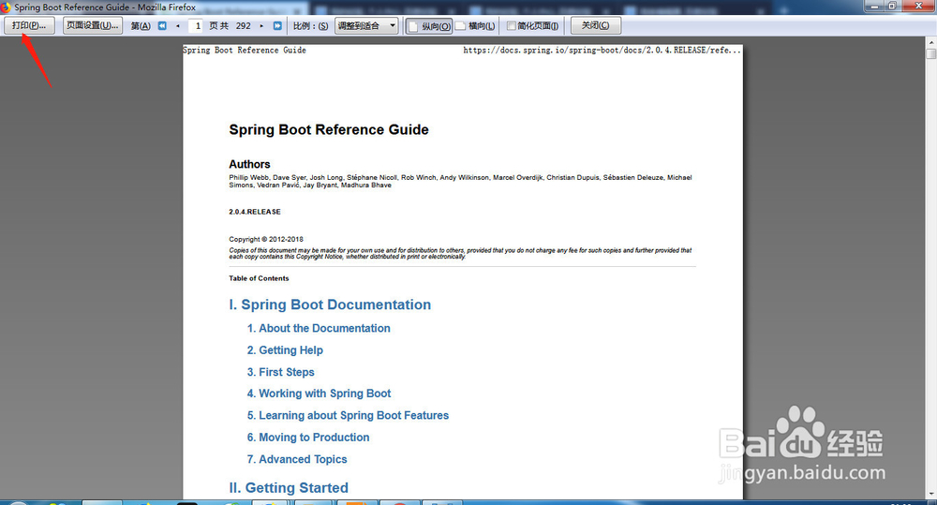Screen dimensions: 937x505
Task: Open link 3. First Steps
Action: pyautogui.click(x=281, y=372)
